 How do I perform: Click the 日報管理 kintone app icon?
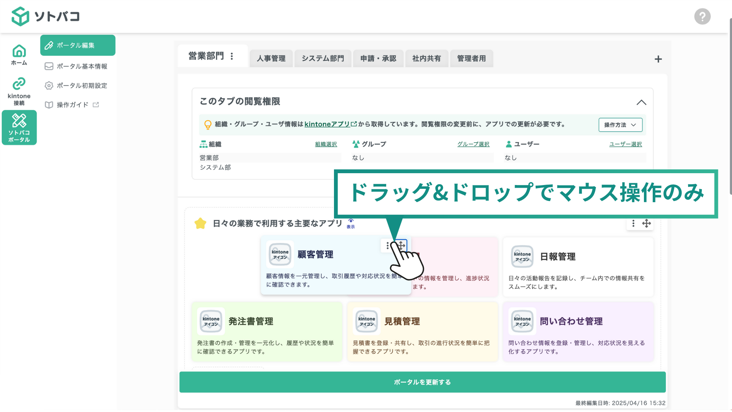(522, 257)
